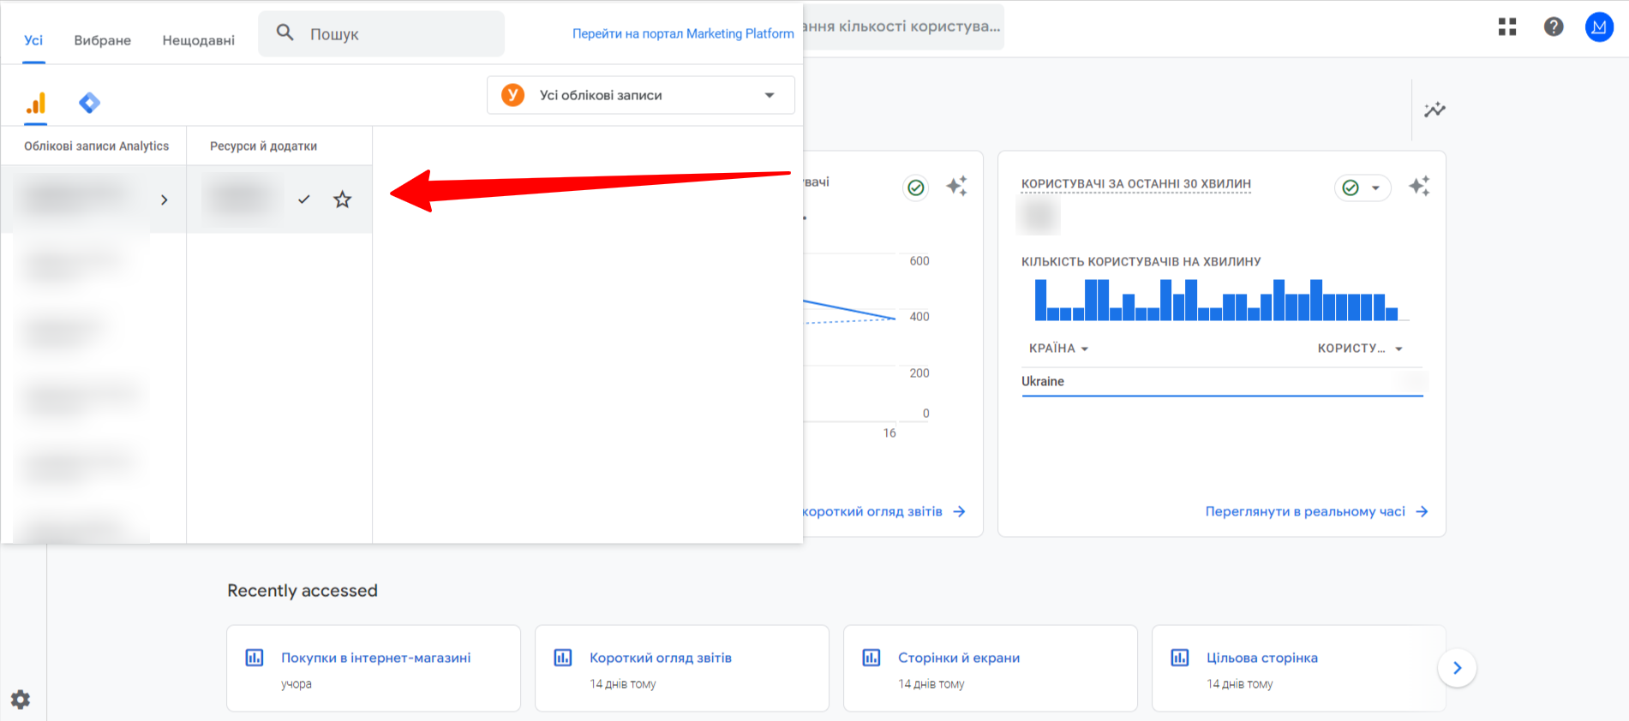Click the report icon on Короткий огляд звітів card
Image resolution: width=1629 pixels, height=721 pixels.
click(x=563, y=658)
